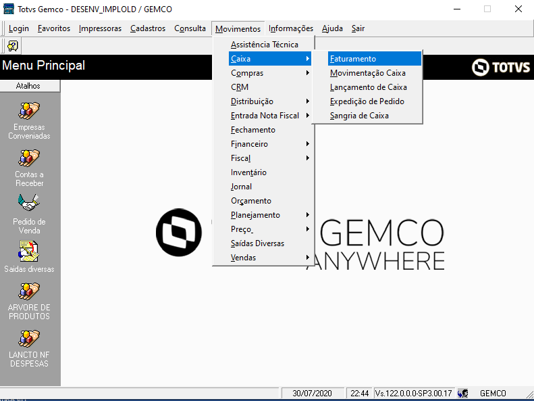
Task: Open the Impressoras menu
Action: (100, 28)
